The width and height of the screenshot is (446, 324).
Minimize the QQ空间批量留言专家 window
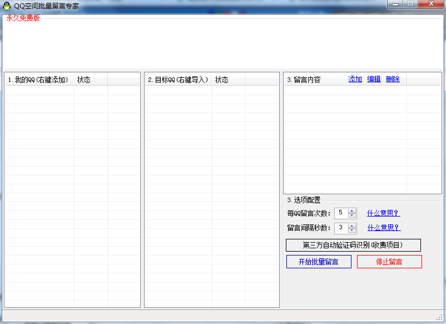[395, 4]
